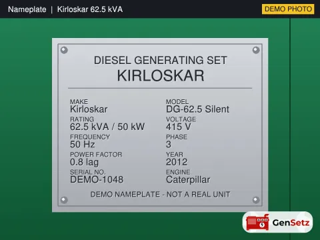
Task: Click the 'FREQUENCY' label
Action: pyautogui.click(x=90, y=137)
